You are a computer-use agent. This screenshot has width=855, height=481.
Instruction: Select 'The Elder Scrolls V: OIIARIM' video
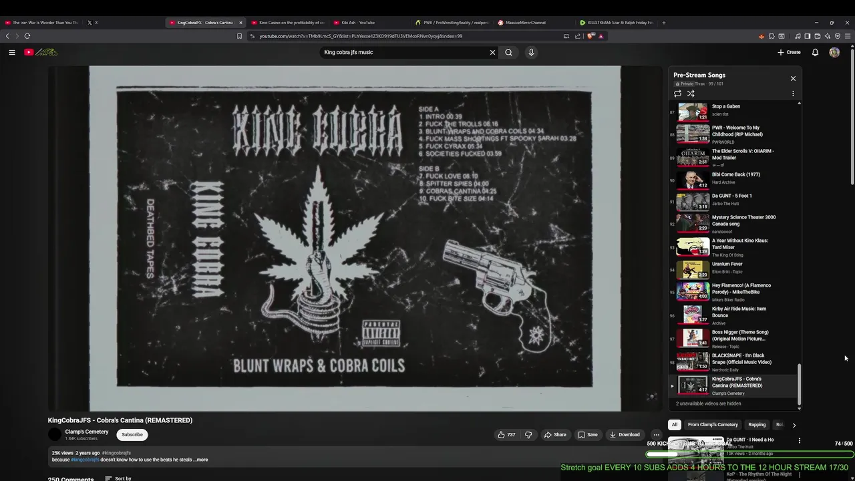[733, 157]
